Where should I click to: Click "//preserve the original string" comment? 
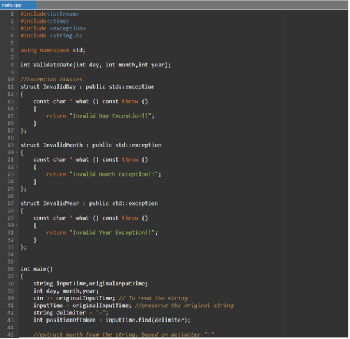(x=185, y=306)
